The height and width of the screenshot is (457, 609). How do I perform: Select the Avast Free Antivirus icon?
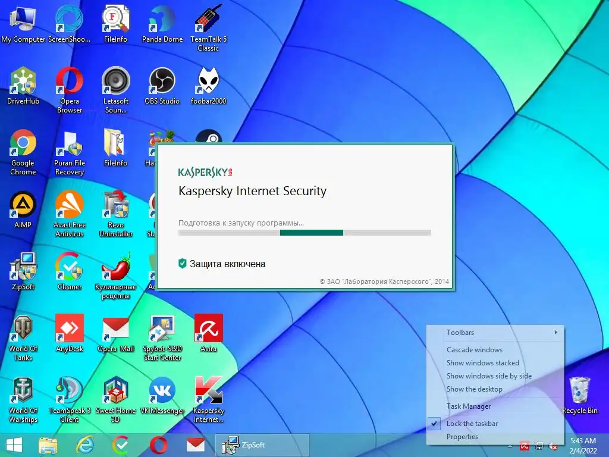pyautogui.click(x=69, y=214)
